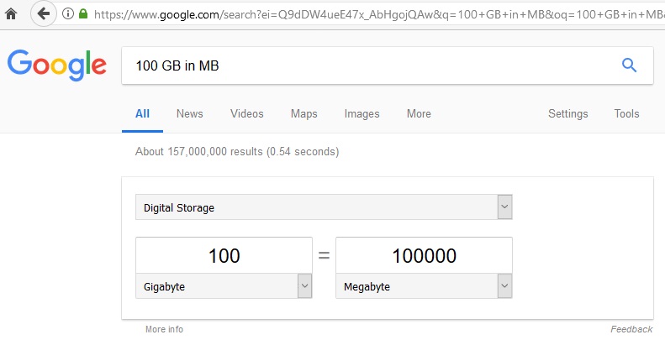The image size is (665, 340).
Task: Open the search Tools options
Action: (x=626, y=113)
